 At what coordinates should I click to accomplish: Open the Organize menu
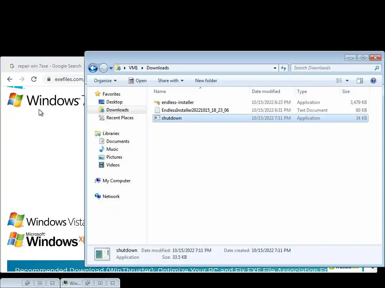coord(105,81)
